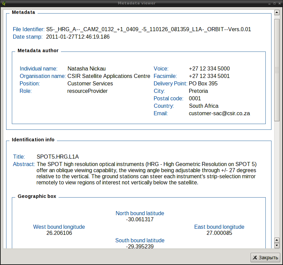Click the Organisation name label
The image size is (283, 265).
tap(43, 76)
